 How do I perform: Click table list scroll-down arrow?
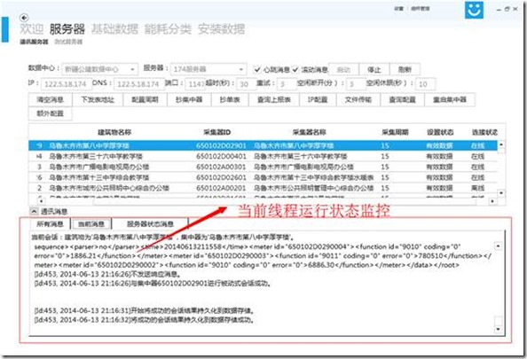(501, 193)
